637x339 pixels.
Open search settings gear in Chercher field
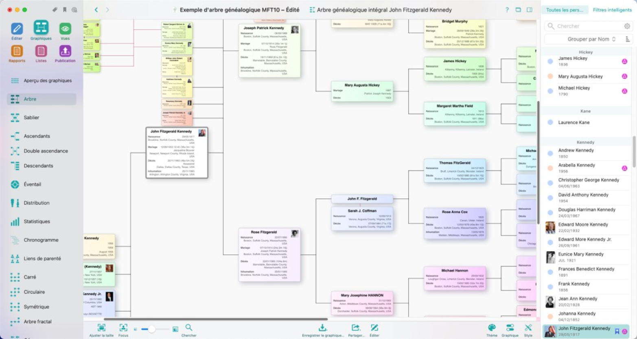pos(627,26)
